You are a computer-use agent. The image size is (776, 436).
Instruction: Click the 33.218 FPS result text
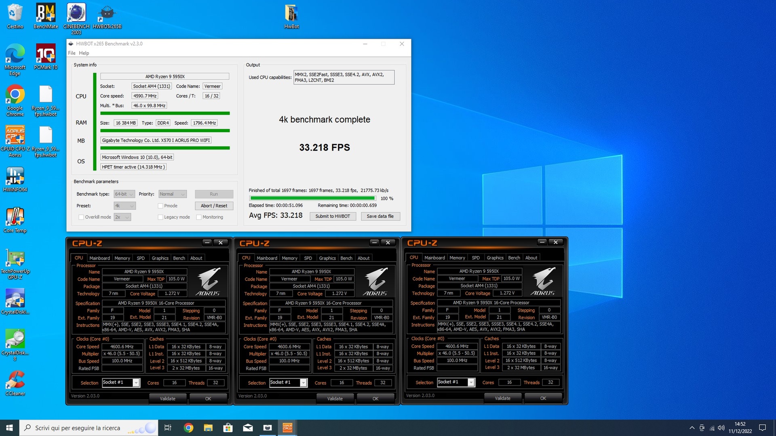coord(325,148)
